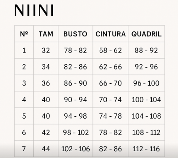Click quadril value 108 - 112
Image resolution: width=178 pixels, height=158 pixels.
point(146,132)
